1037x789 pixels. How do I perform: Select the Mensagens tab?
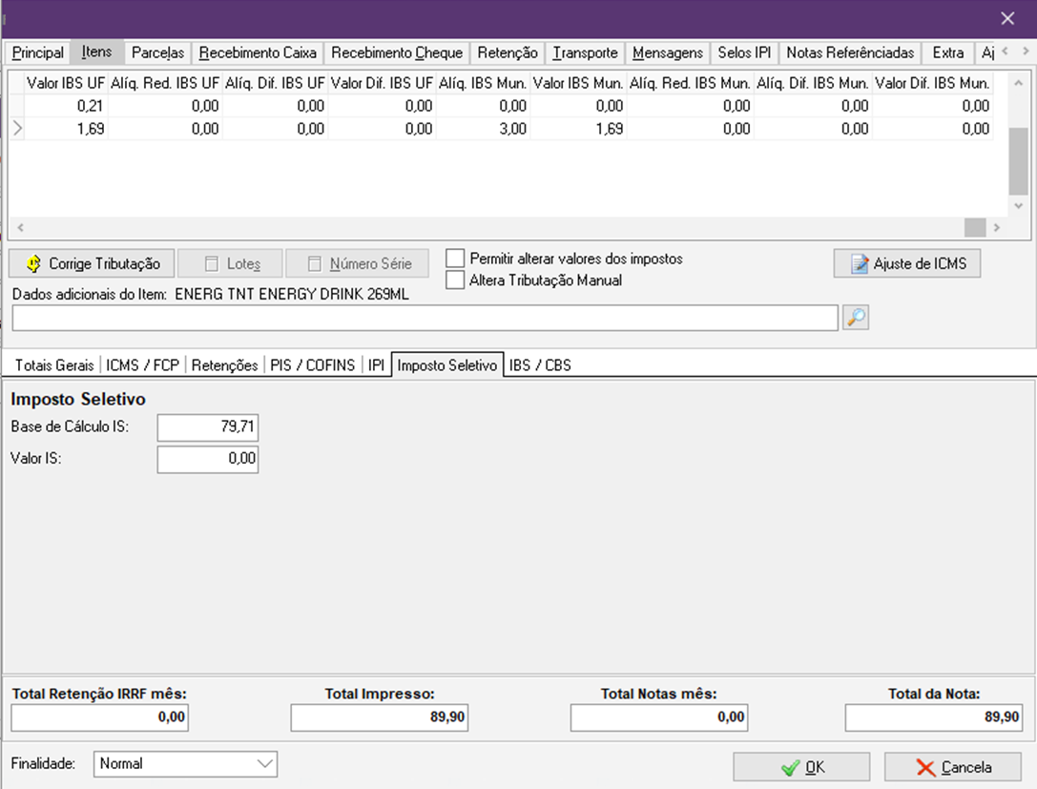point(667,52)
